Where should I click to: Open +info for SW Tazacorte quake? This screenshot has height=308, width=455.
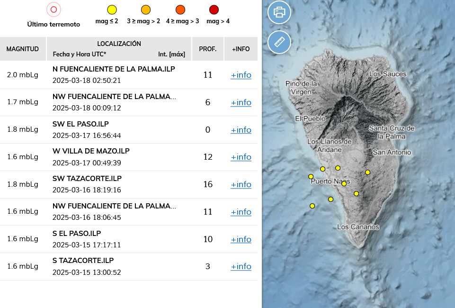pyautogui.click(x=241, y=184)
